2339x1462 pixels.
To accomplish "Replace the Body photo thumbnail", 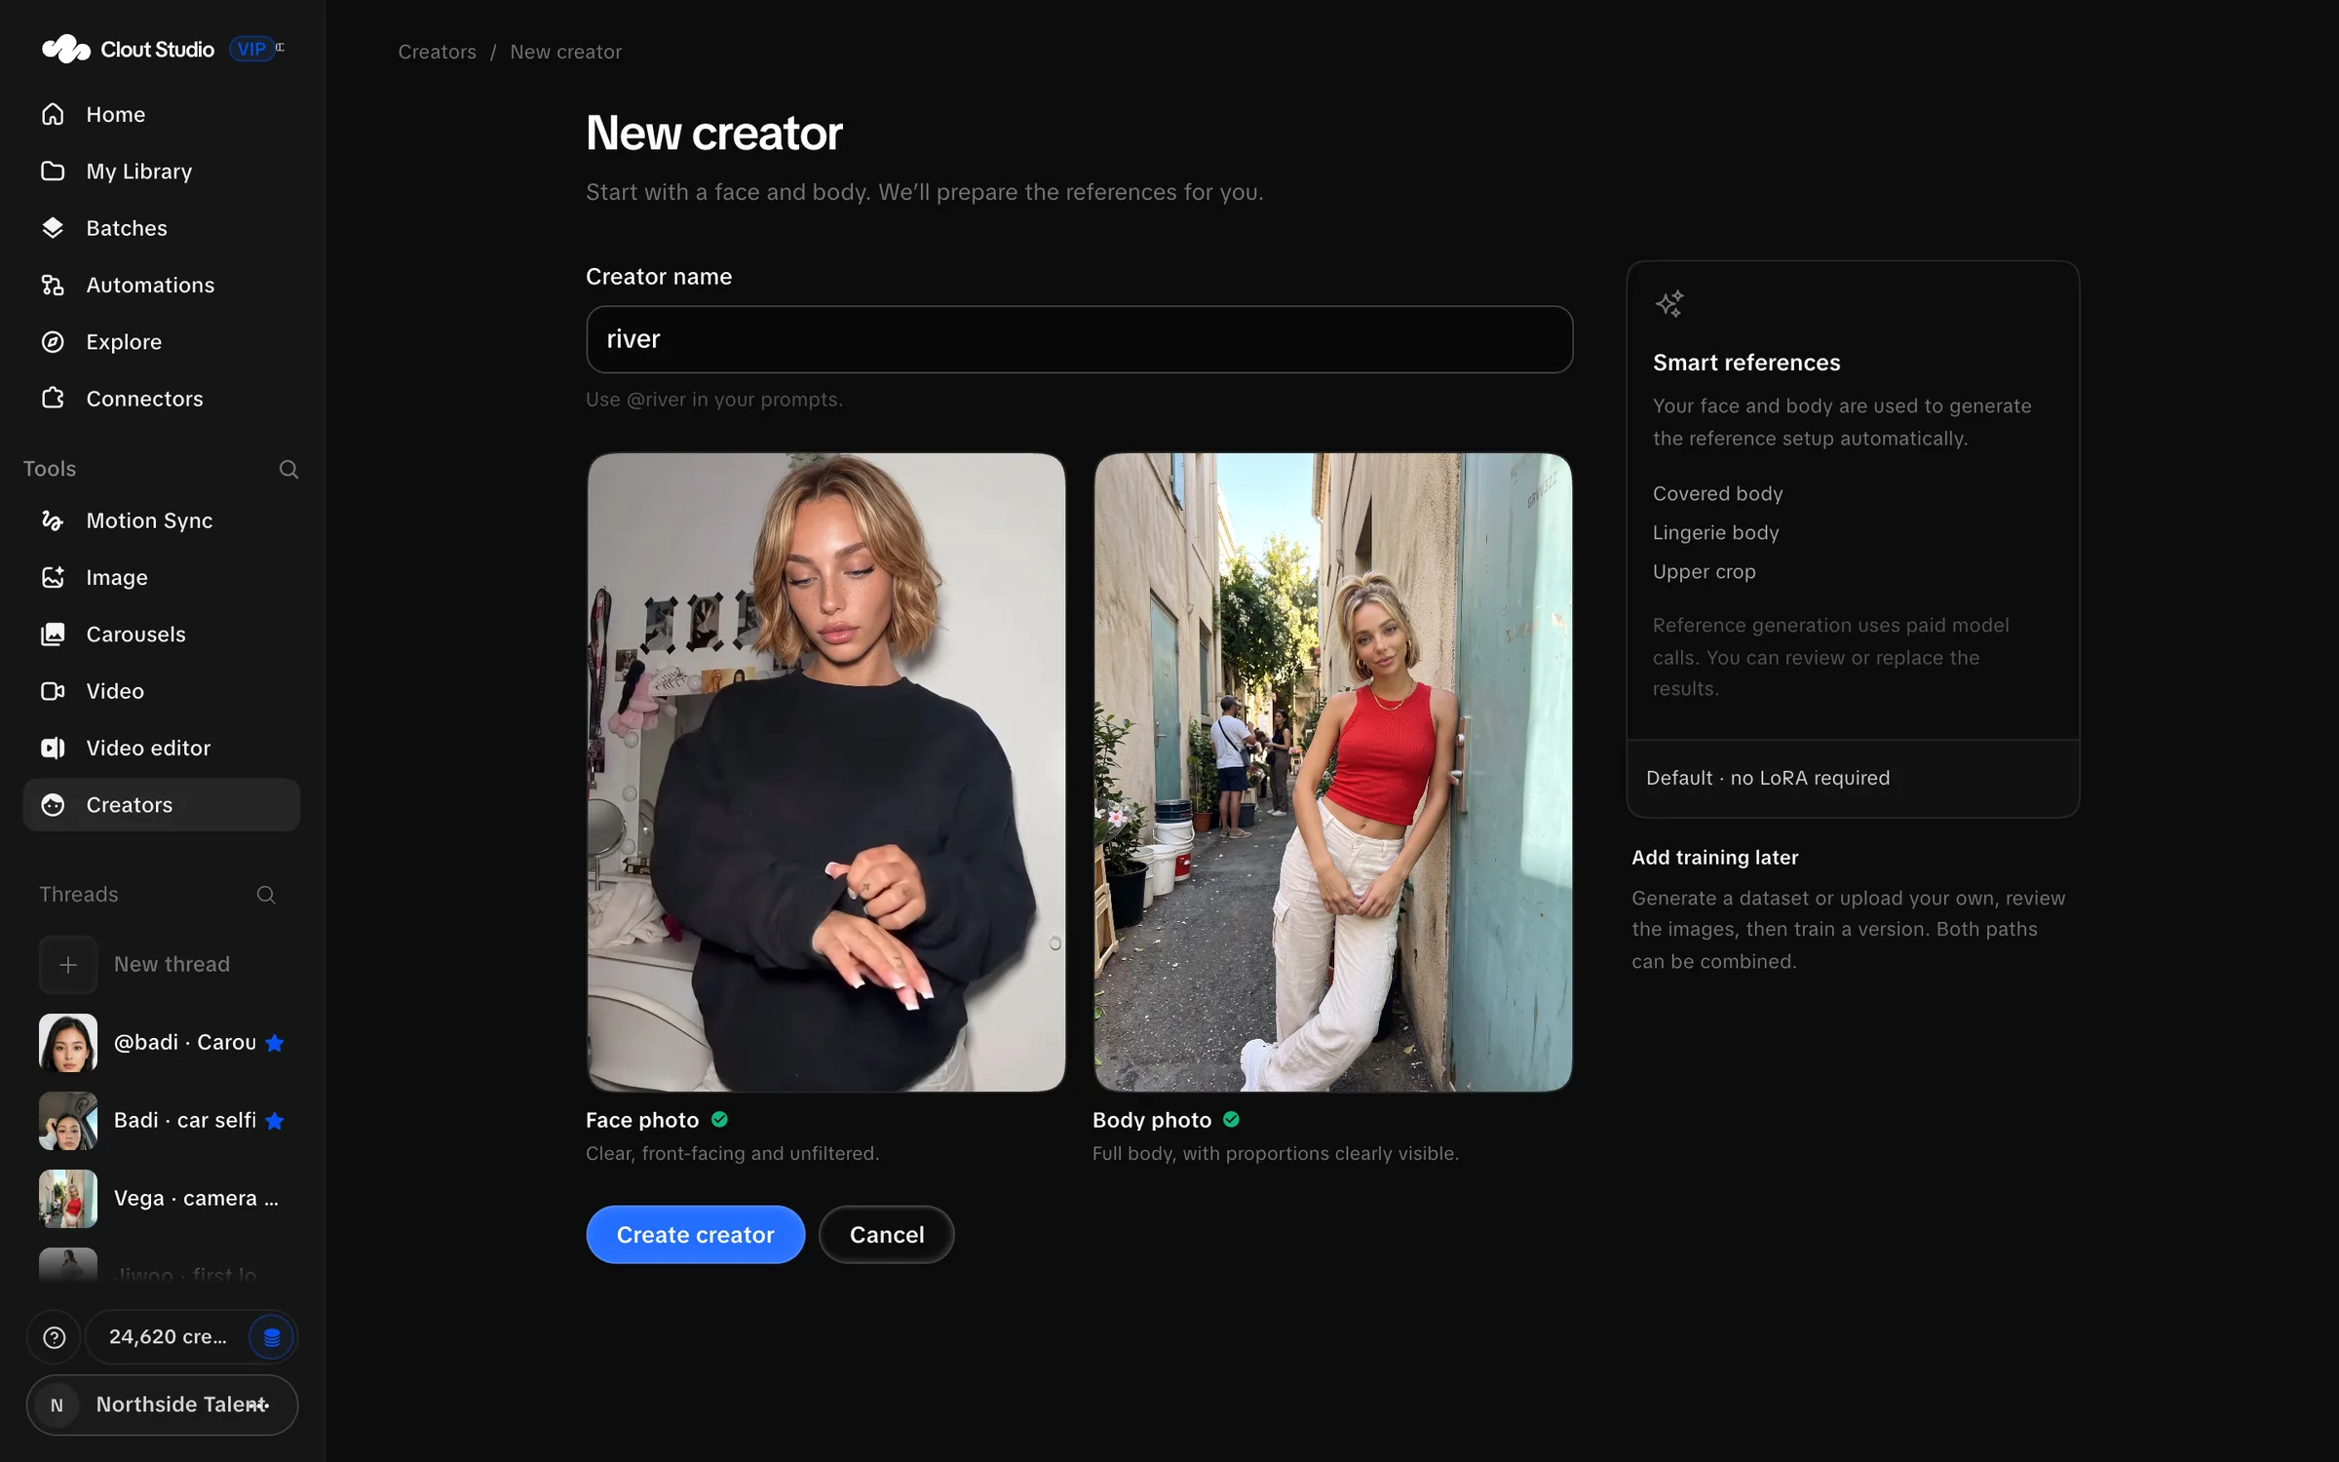I will pyautogui.click(x=1332, y=772).
